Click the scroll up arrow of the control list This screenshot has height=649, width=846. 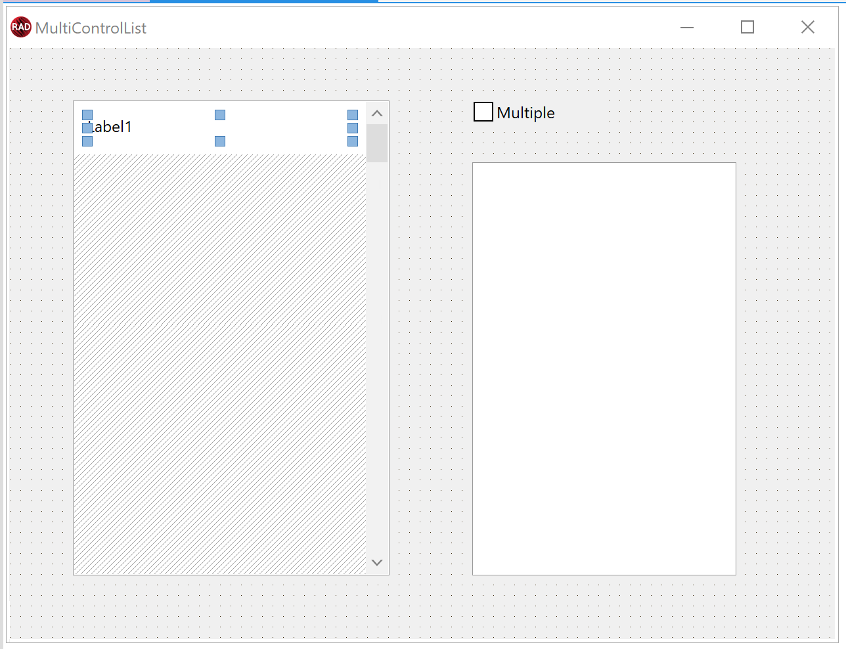pyautogui.click(x=377, y=114)
